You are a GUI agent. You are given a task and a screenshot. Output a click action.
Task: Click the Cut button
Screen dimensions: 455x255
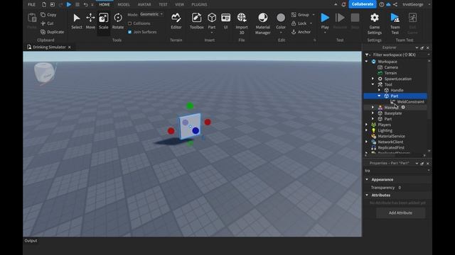click(48, 23)
